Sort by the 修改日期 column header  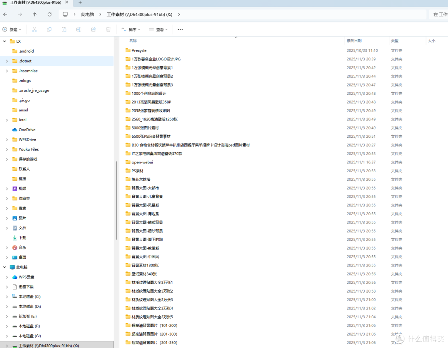pyautogui.click(x=354, y=41)
